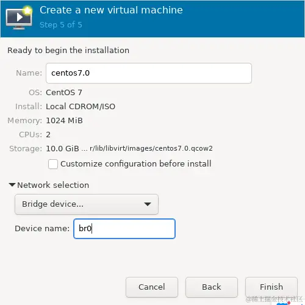Click the '10.0 GiB' storage size
The height and width of the screenshot is (305, 305).
pos(62,149)
